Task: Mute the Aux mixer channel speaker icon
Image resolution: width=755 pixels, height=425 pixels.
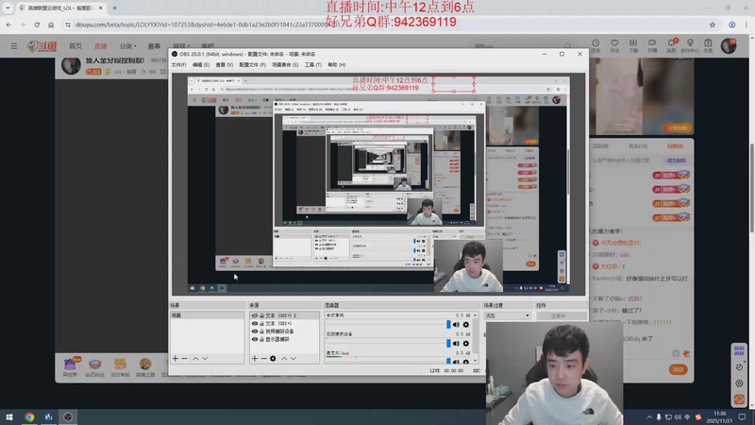Action: tap(456, 362)
